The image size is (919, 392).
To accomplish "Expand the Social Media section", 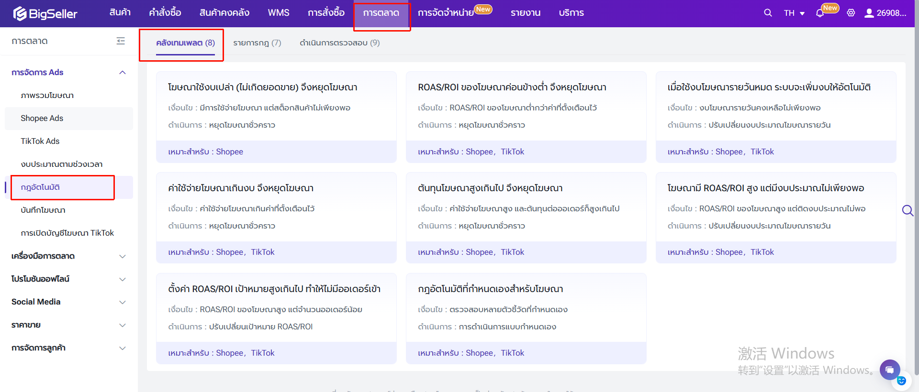I will (122, 302).
